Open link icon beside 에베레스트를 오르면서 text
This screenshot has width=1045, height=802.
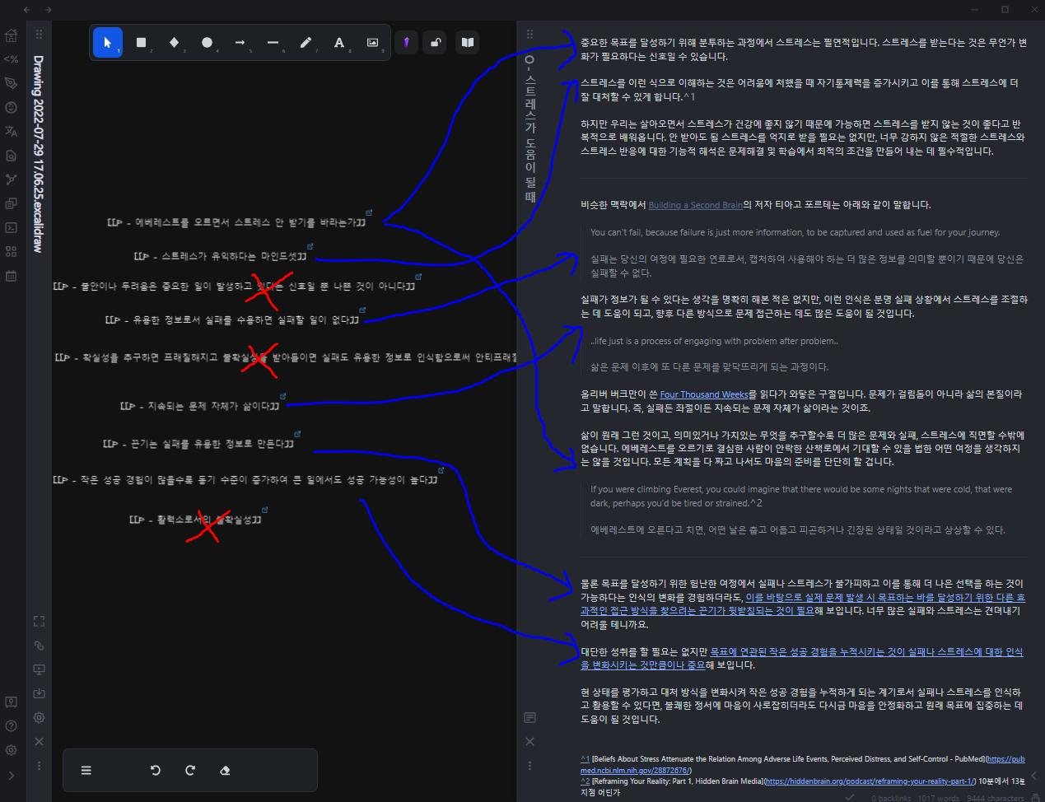(369, 212)
